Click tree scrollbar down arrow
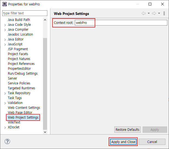Image resolution: width=169 pixels, height=149 pixels. pyautogui.click(x=45, y=132)
